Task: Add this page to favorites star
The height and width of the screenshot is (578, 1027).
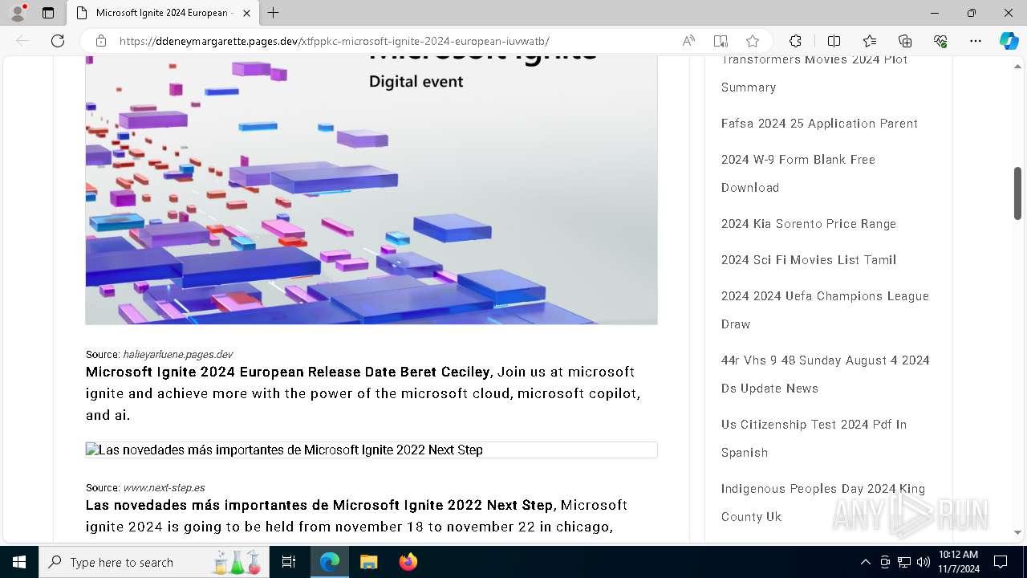Action: click(x=752, y=41)
